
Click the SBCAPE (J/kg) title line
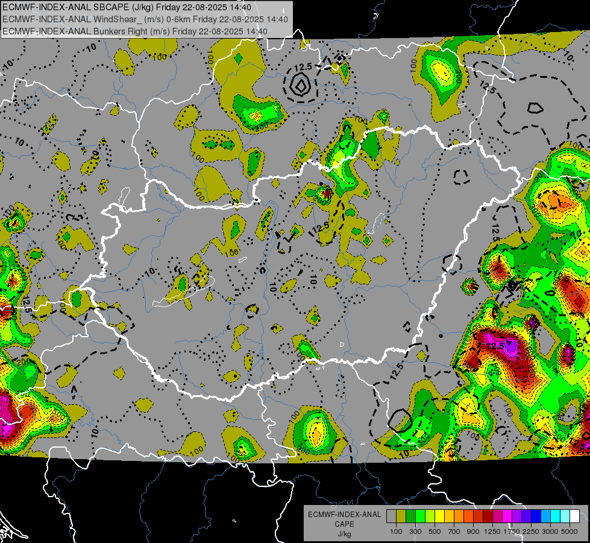[x=127, y=7]
